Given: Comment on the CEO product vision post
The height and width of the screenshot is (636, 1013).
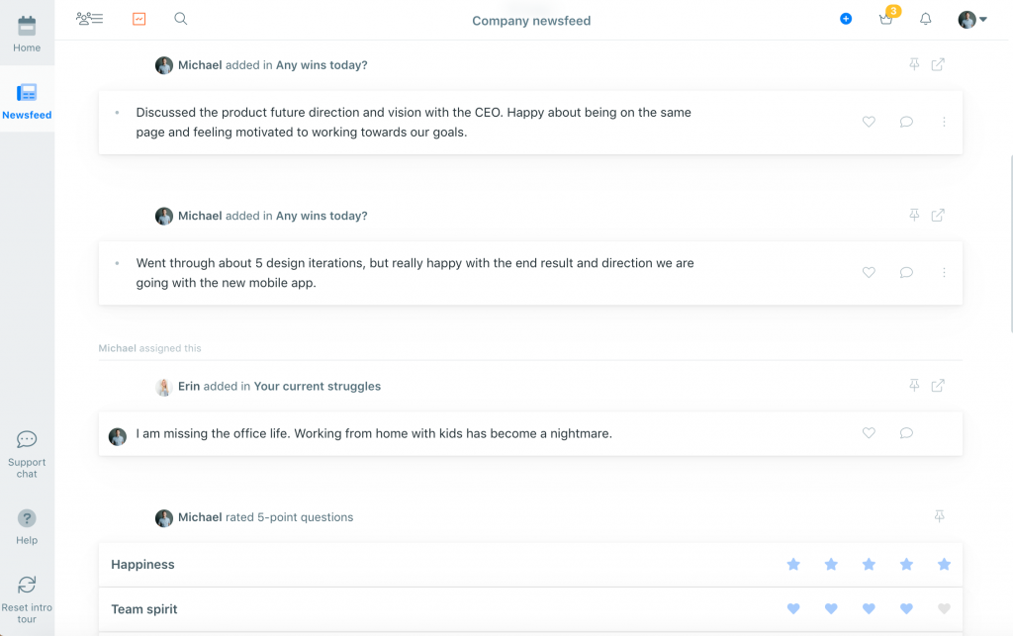Looking at the screenshot, I should [906, 122].
